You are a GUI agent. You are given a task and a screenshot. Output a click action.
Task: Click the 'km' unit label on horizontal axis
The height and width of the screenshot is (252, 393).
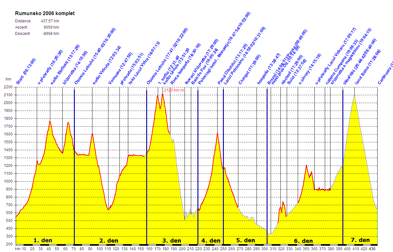(x=18, y=249)
